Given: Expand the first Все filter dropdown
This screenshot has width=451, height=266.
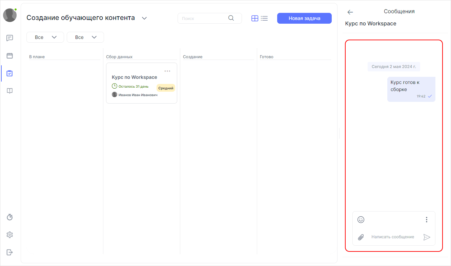Looking at the screenshot, I should [x=45, y=37].
